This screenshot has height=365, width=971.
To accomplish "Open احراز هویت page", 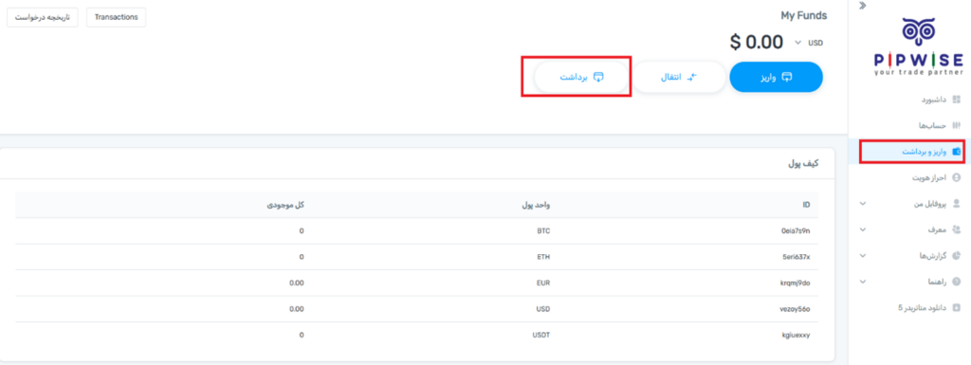I will 929,177.
